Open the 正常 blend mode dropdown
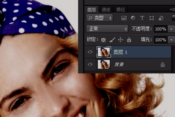Viewport: 175px width, 117px height. point(108,29)
